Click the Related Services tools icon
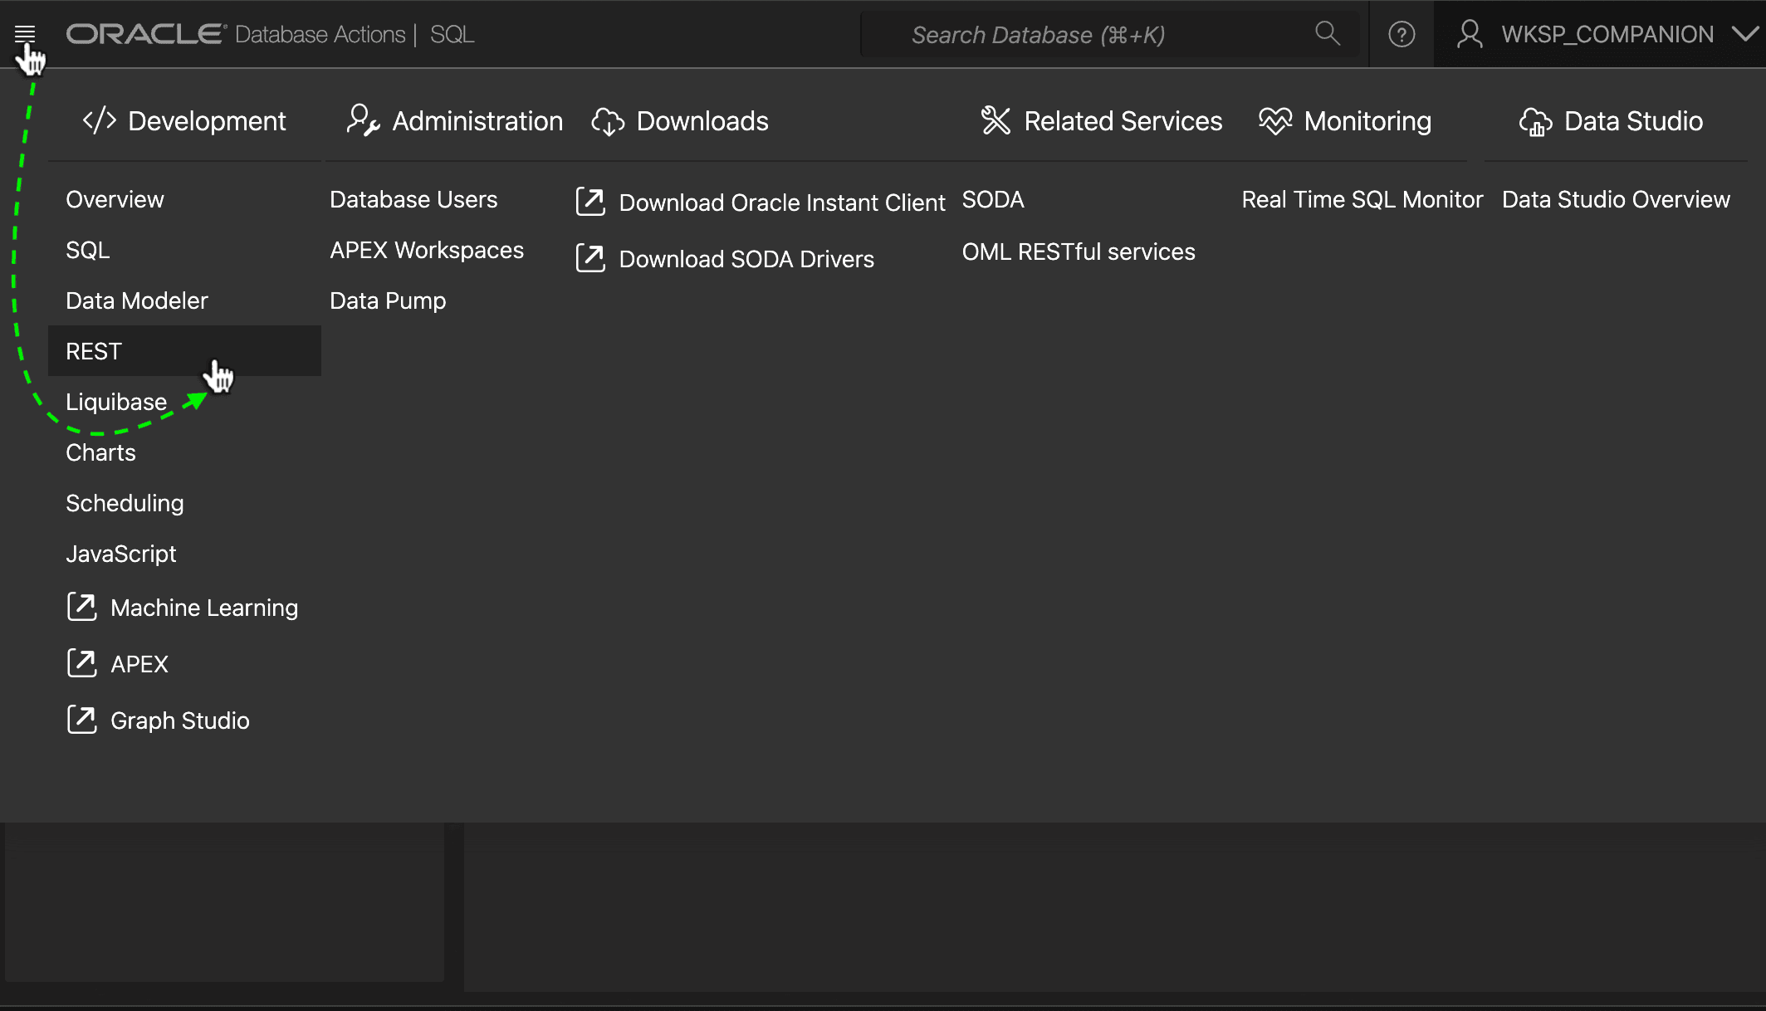The height and width of the screenshot is (1011, 1766). [x=996, y=120]
